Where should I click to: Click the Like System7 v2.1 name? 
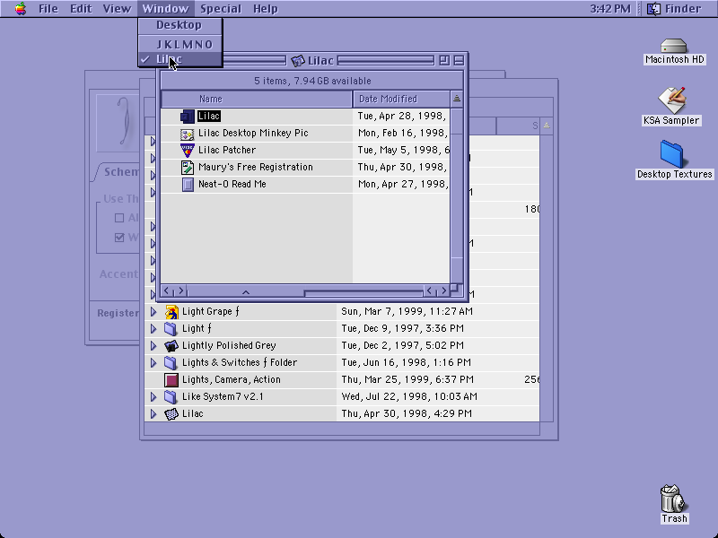point(223,396)
